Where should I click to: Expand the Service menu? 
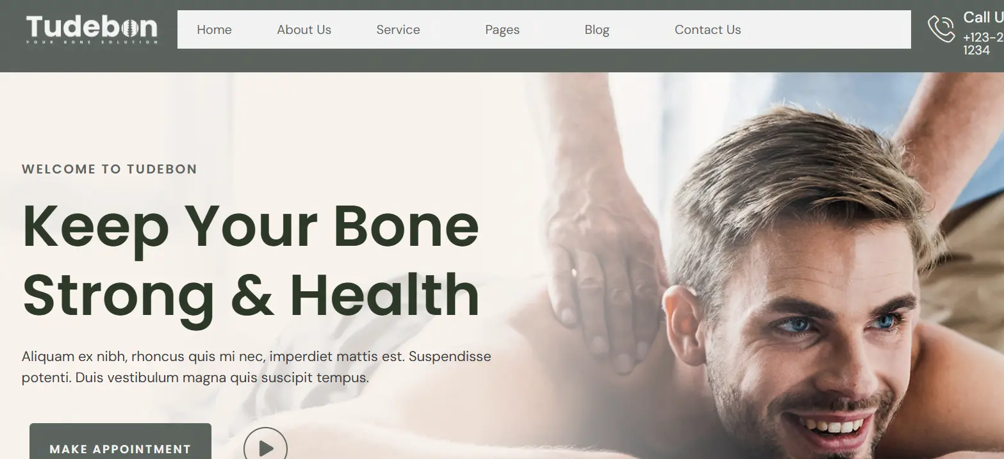pyautogui.click(x=398, y=29)
